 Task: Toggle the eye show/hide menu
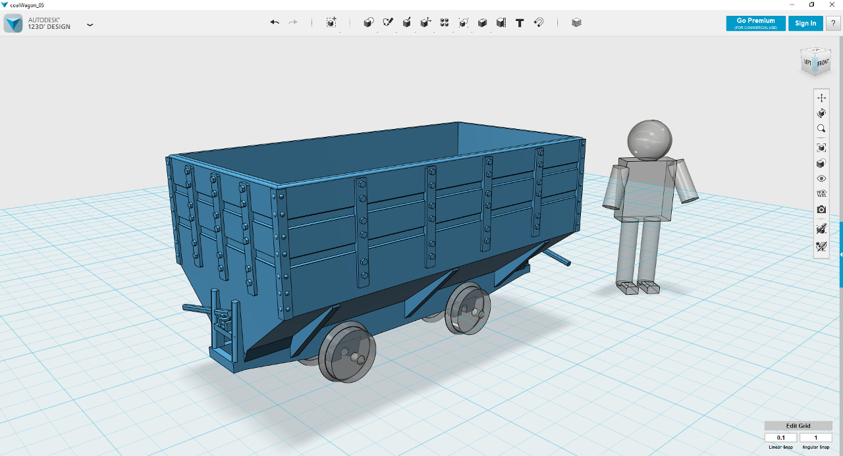coord(821,178)
